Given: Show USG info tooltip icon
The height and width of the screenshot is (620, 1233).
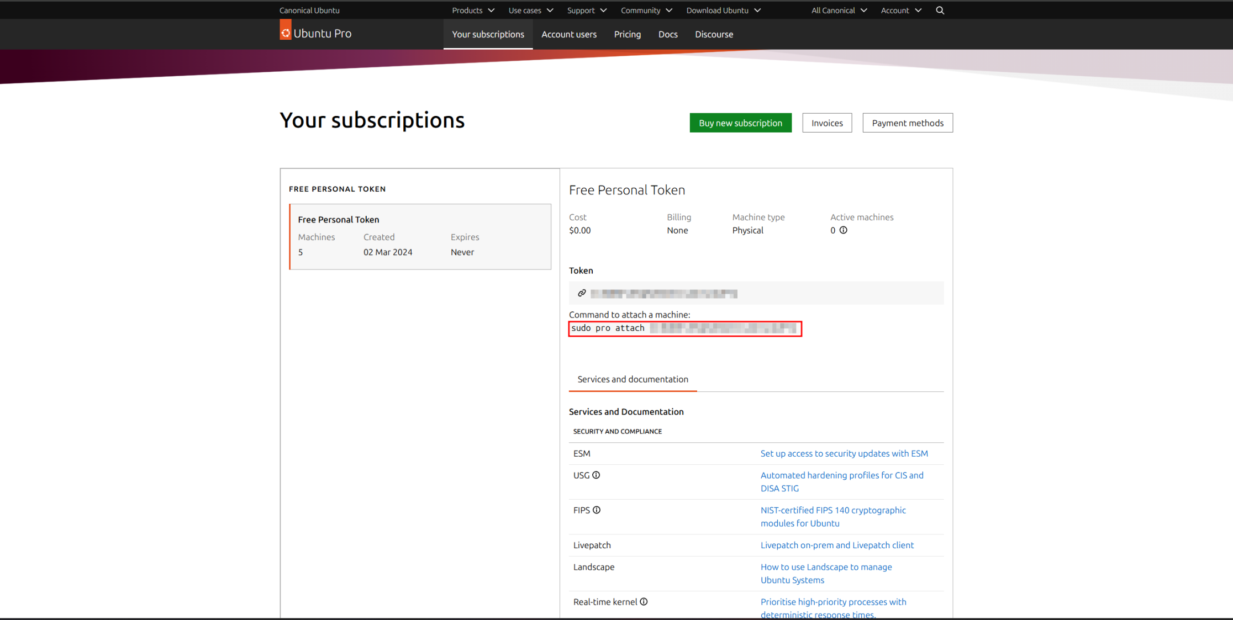Looking at the screenshot, I should click(596, 475).
